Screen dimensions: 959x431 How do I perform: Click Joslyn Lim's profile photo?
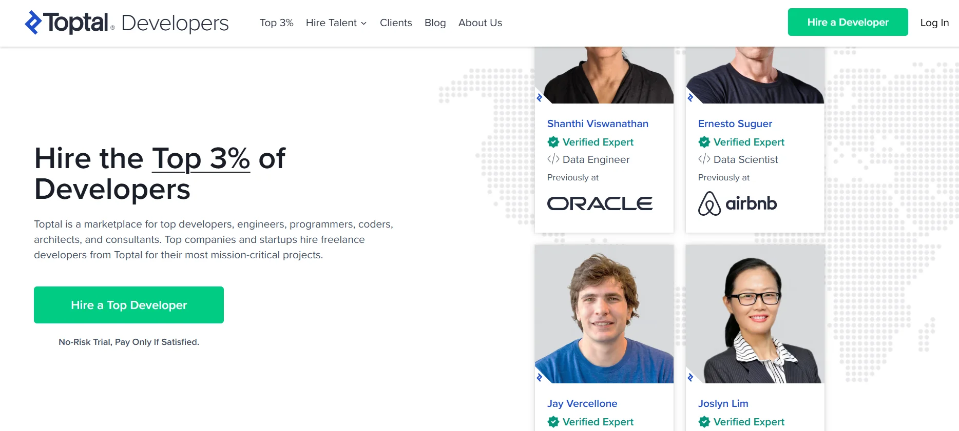(x=755, y=314)
